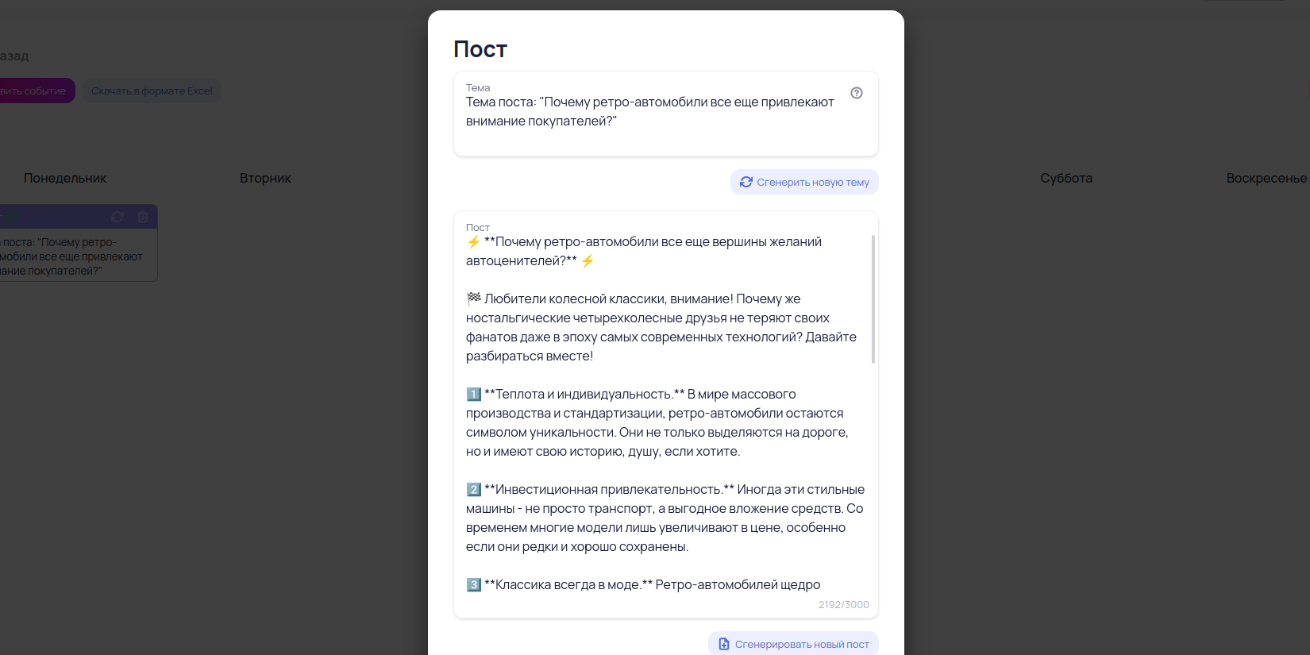1310x655 pixels.
Task: Select the Воскресенье column header
Action: [x=1266, y=179]
